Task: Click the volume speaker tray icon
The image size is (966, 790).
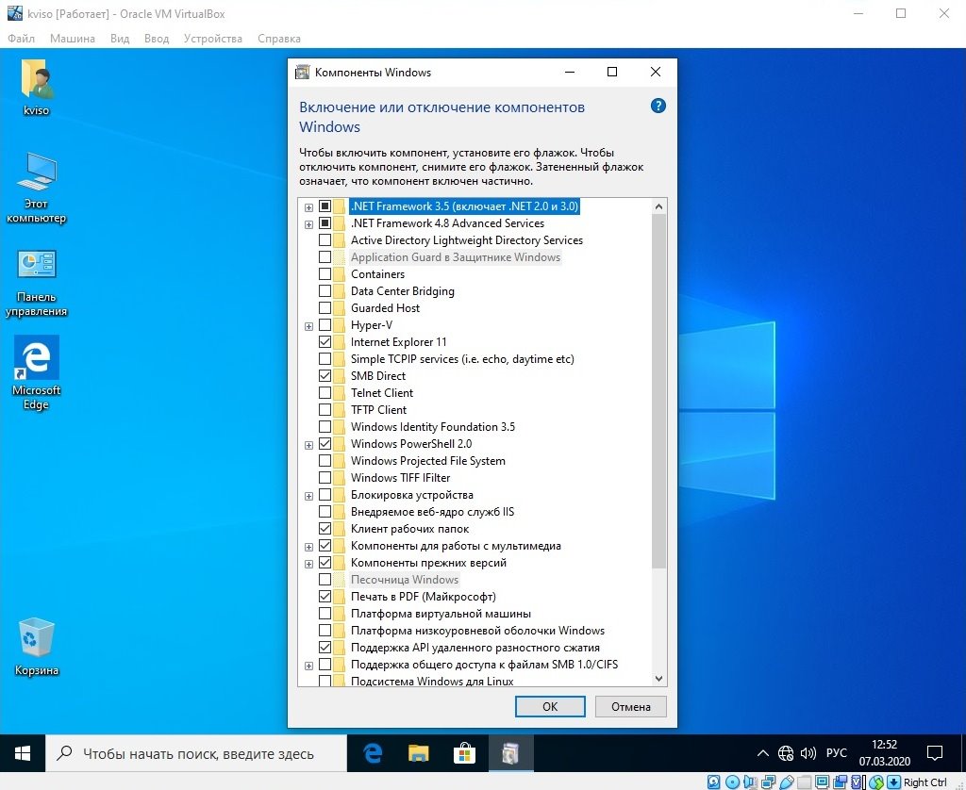Action: click(808, 753)
